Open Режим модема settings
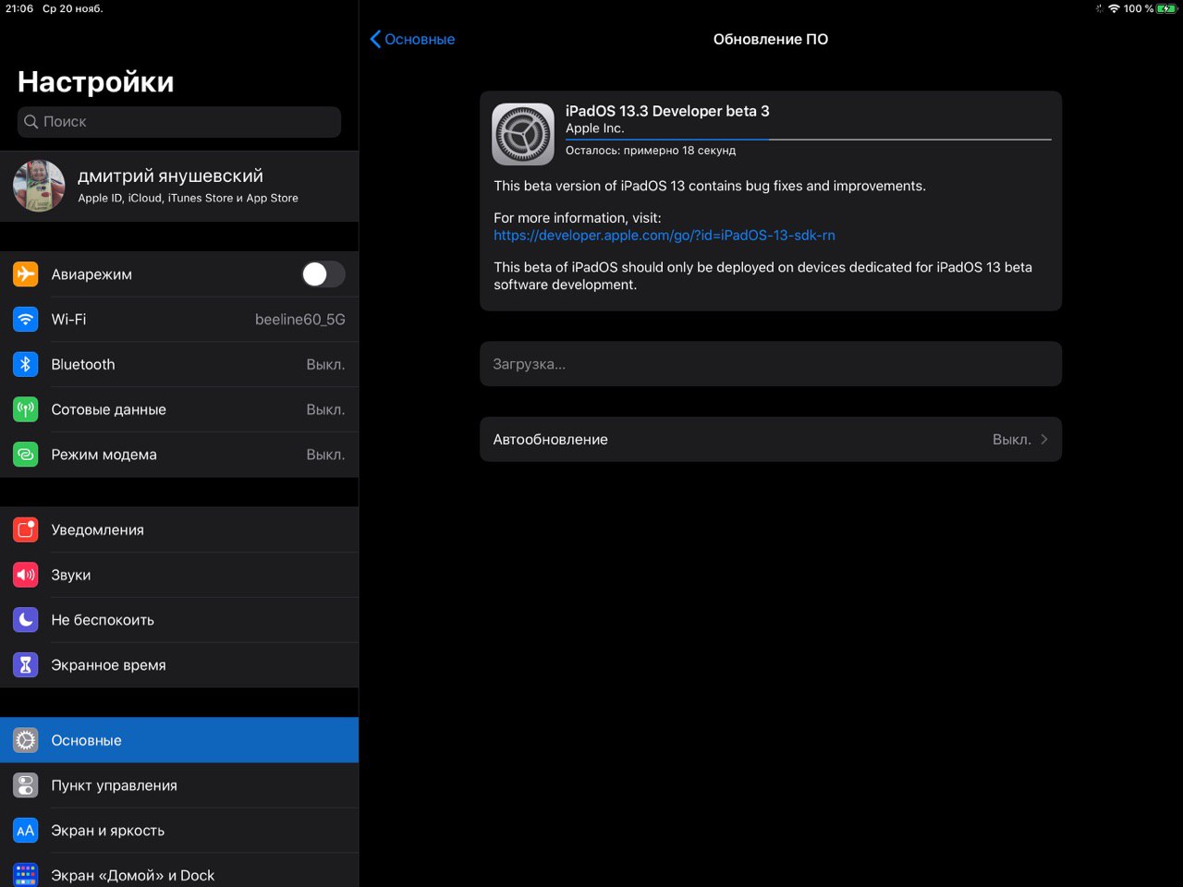The height and width of the screenshot is (887, 1183). pos(179,455)
